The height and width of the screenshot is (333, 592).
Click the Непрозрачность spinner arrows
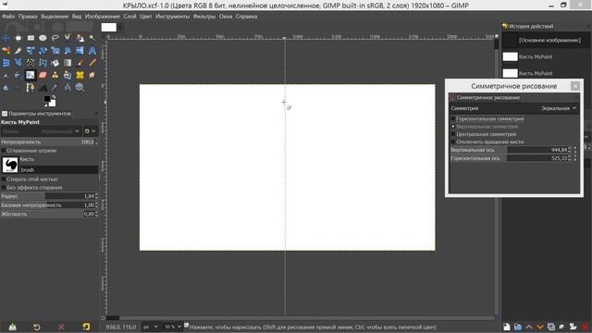[96, 142]
